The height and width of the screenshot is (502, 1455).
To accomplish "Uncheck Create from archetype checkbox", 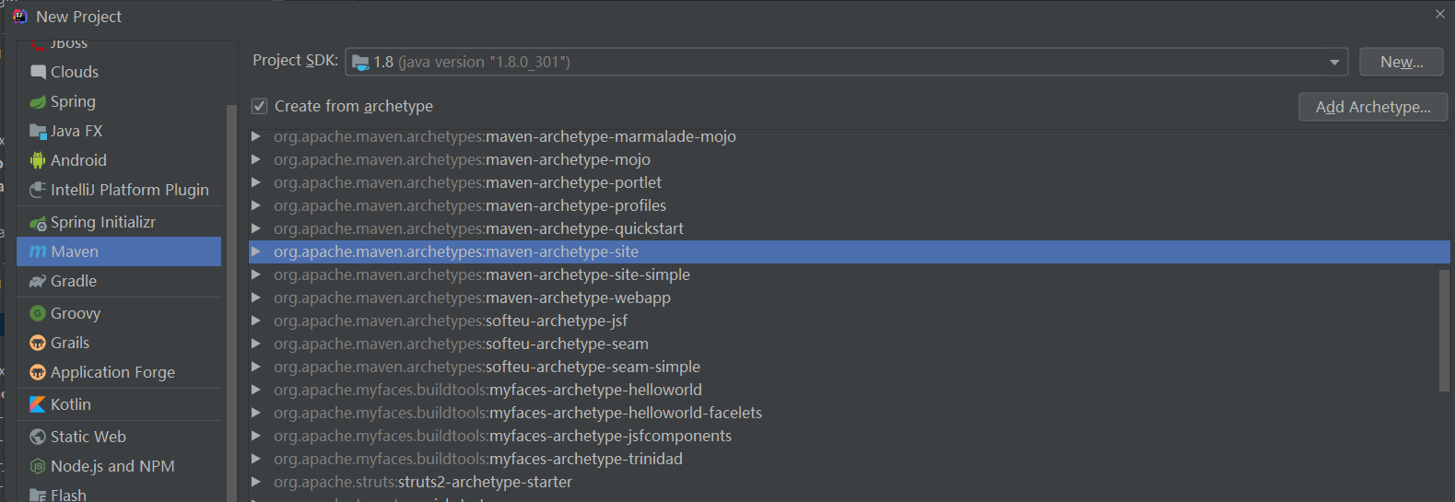I will [260, 106].
